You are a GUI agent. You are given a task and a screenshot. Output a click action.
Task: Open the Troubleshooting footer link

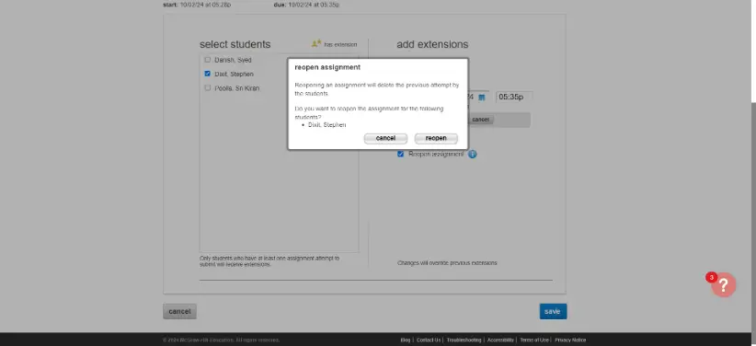point(464,340)
